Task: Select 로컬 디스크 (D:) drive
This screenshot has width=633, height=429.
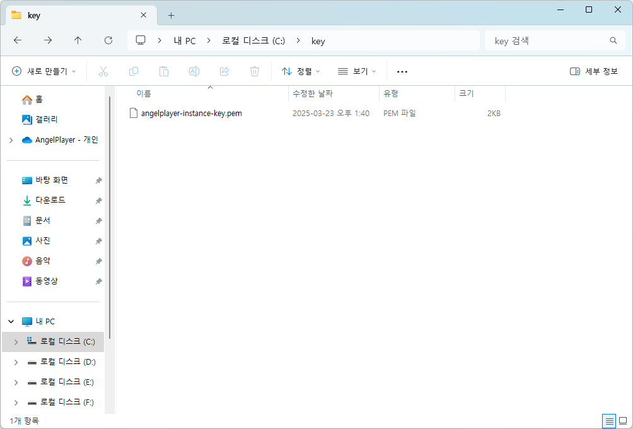Action: [61, 362]
